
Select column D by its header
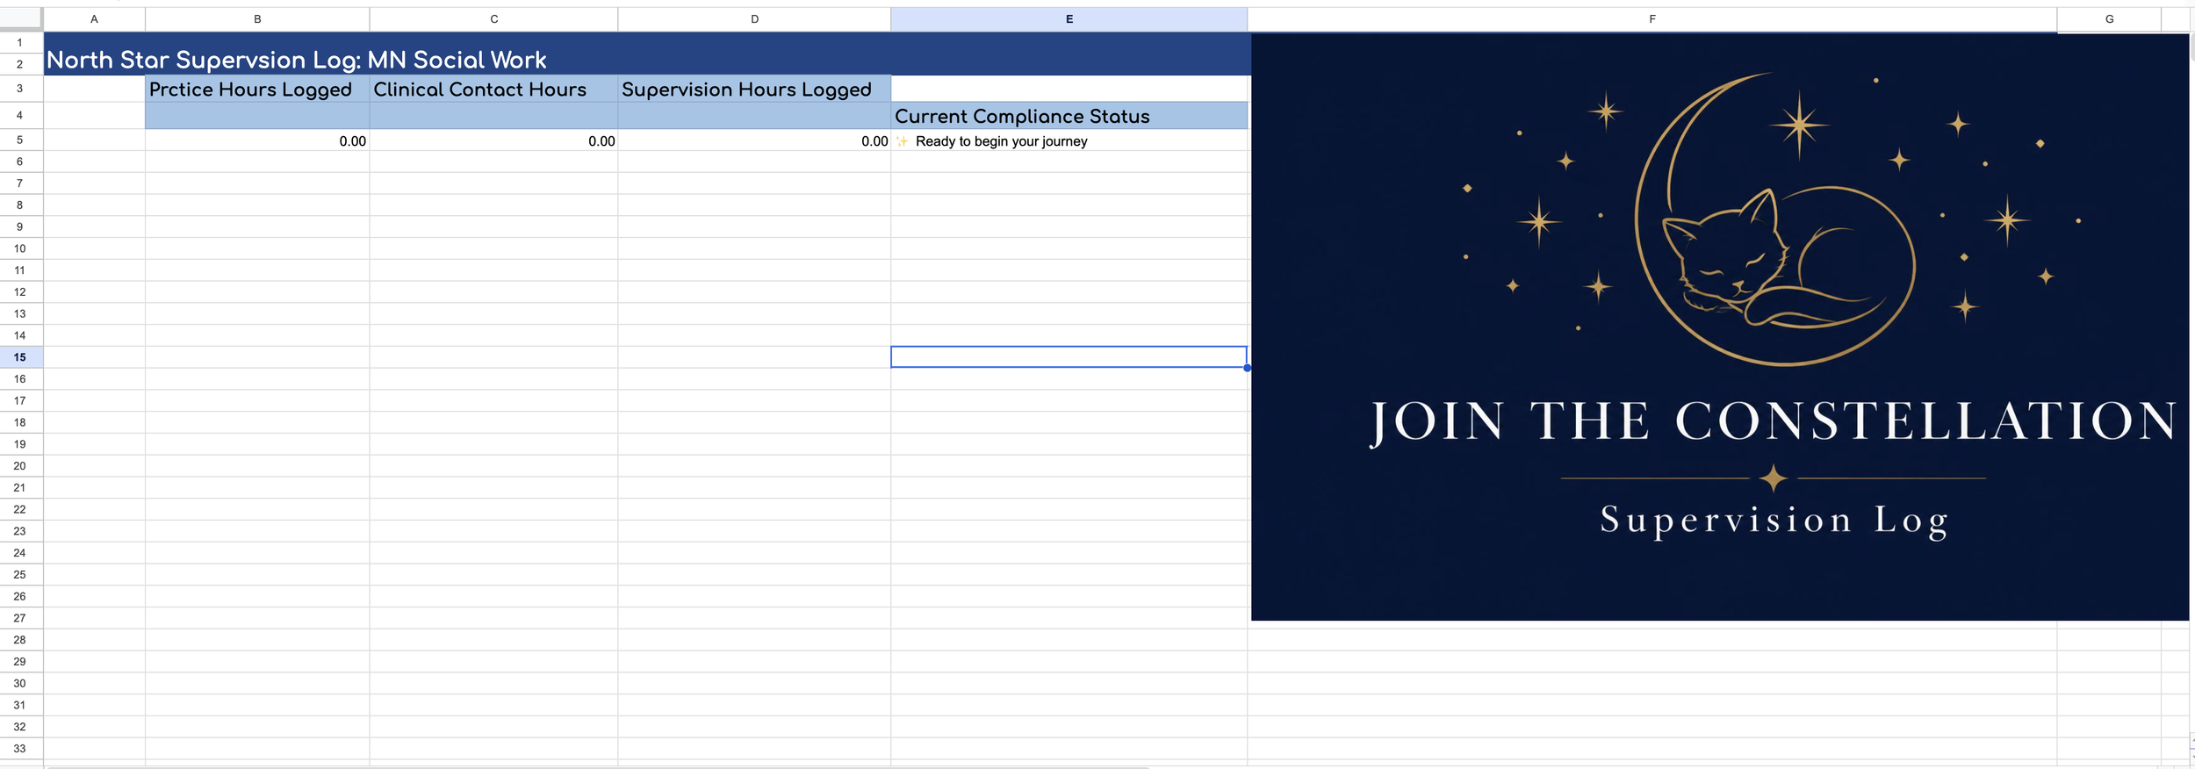[754, 19]
